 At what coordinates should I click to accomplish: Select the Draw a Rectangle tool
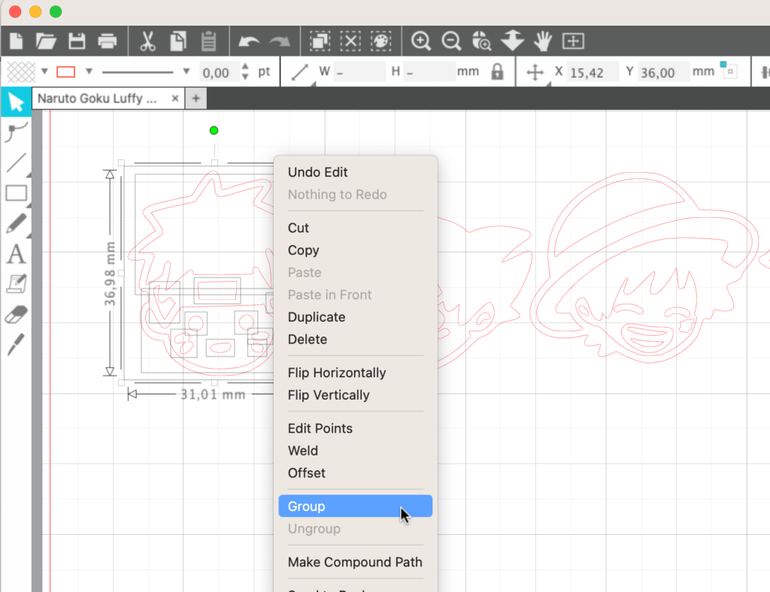coord(16,193)
